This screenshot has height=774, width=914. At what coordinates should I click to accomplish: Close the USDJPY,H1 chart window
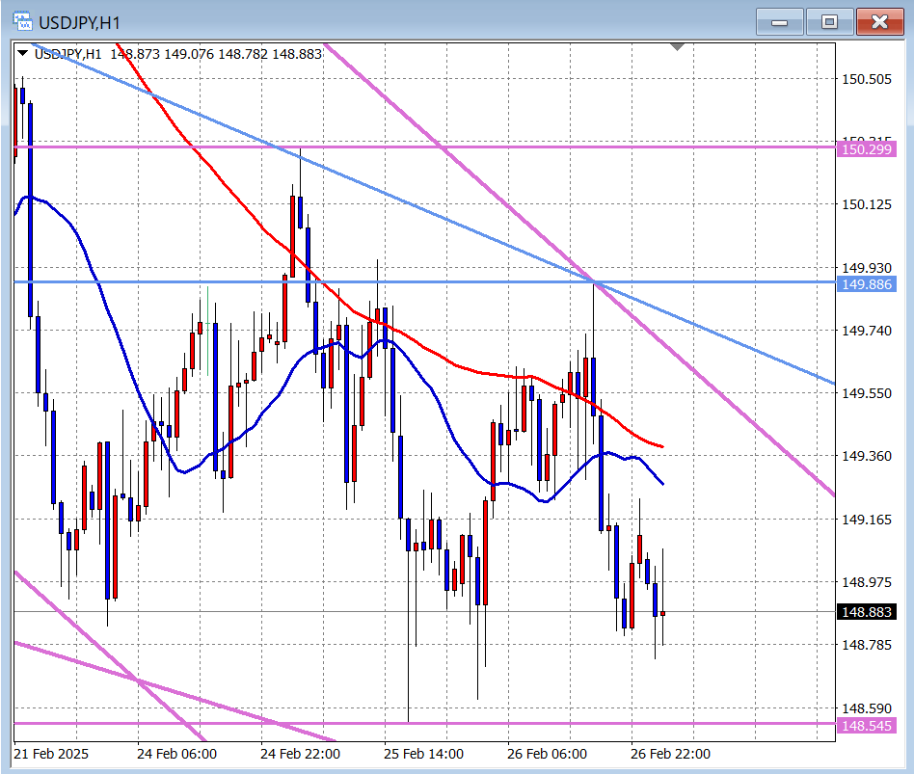[879, 21]
